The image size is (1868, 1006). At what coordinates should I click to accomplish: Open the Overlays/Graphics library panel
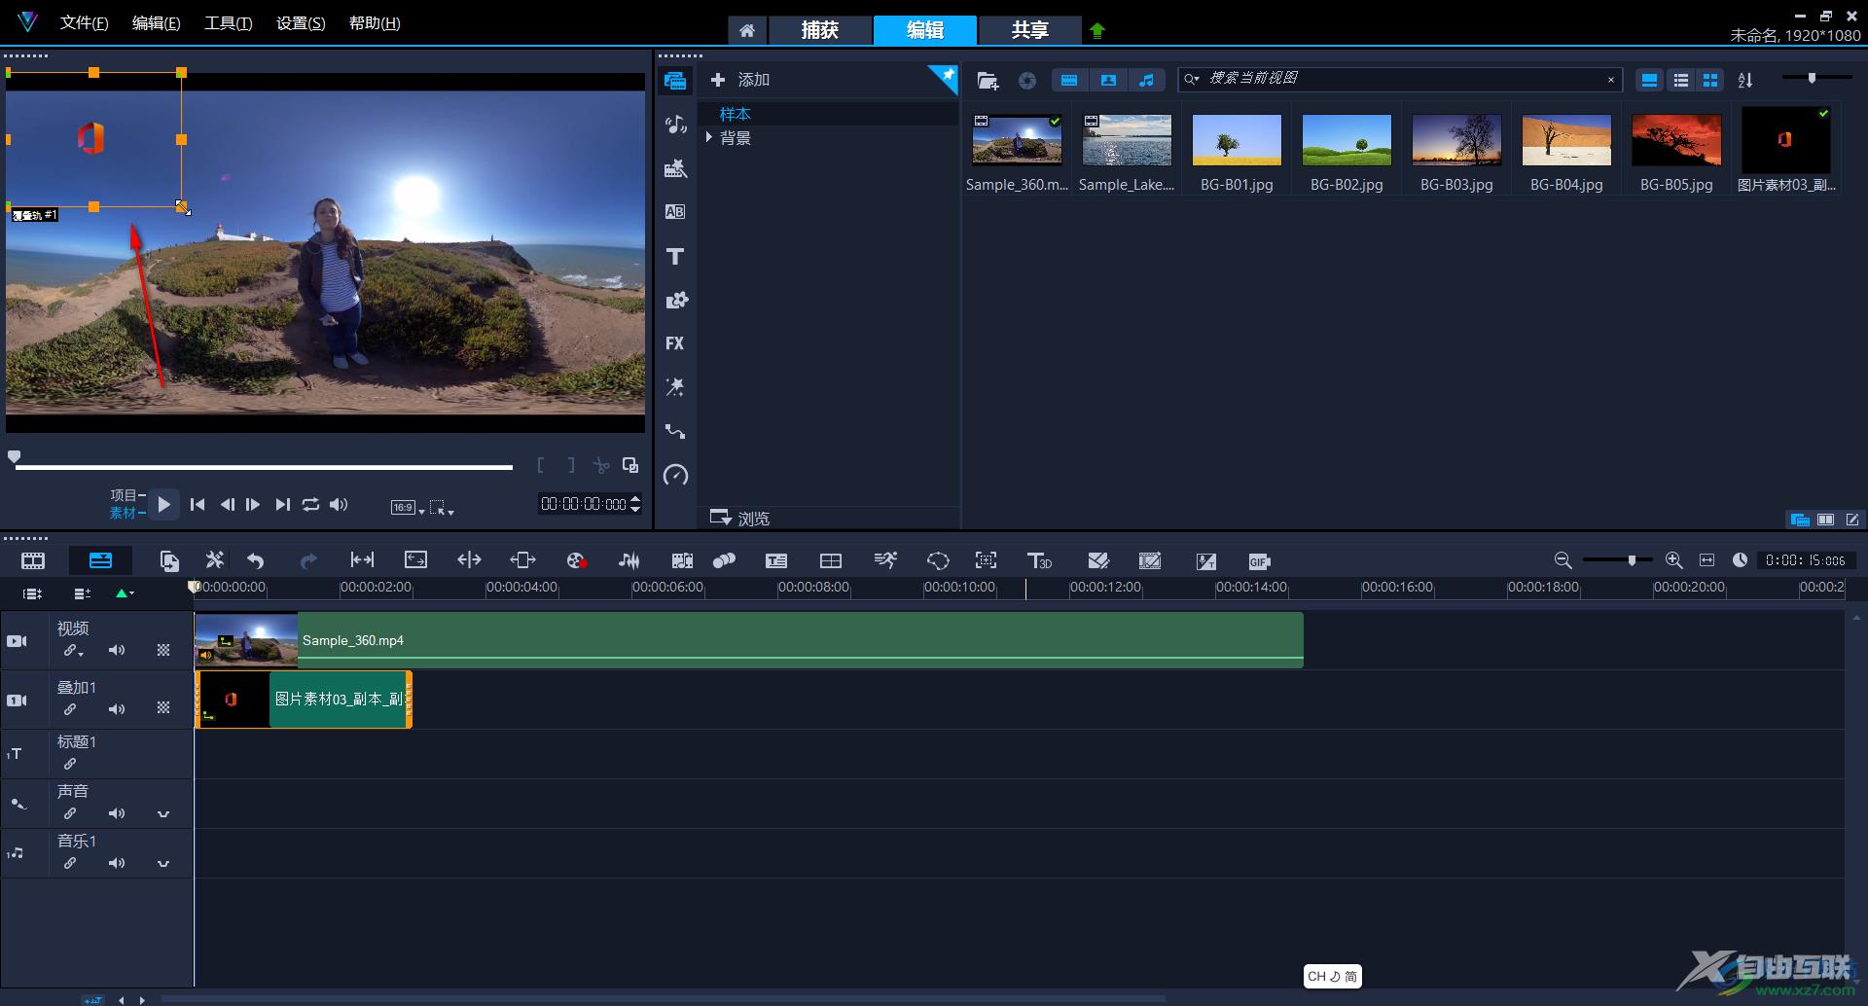click(x=675, y=300)
